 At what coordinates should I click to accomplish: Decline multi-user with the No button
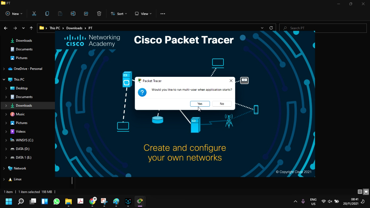point(222,104)
